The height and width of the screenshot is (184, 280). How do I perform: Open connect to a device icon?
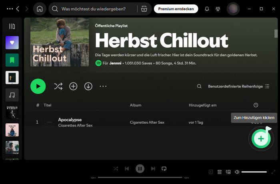tap(228, 172)
